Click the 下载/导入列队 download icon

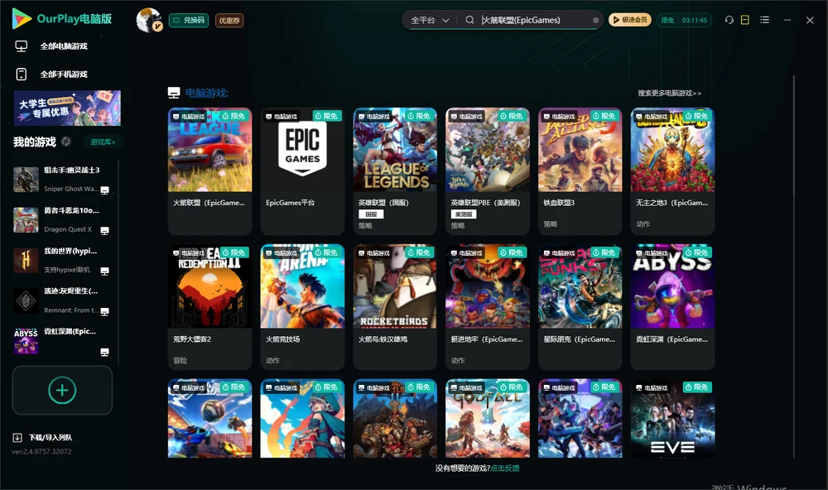[17, 437]
